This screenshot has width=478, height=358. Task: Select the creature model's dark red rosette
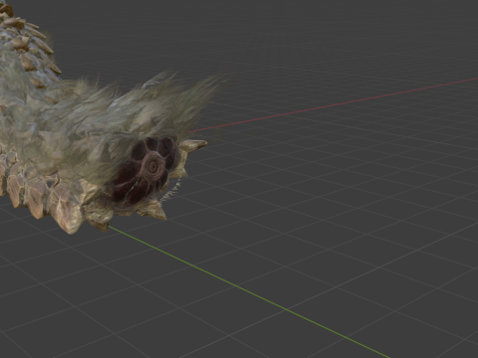point(147,170)
